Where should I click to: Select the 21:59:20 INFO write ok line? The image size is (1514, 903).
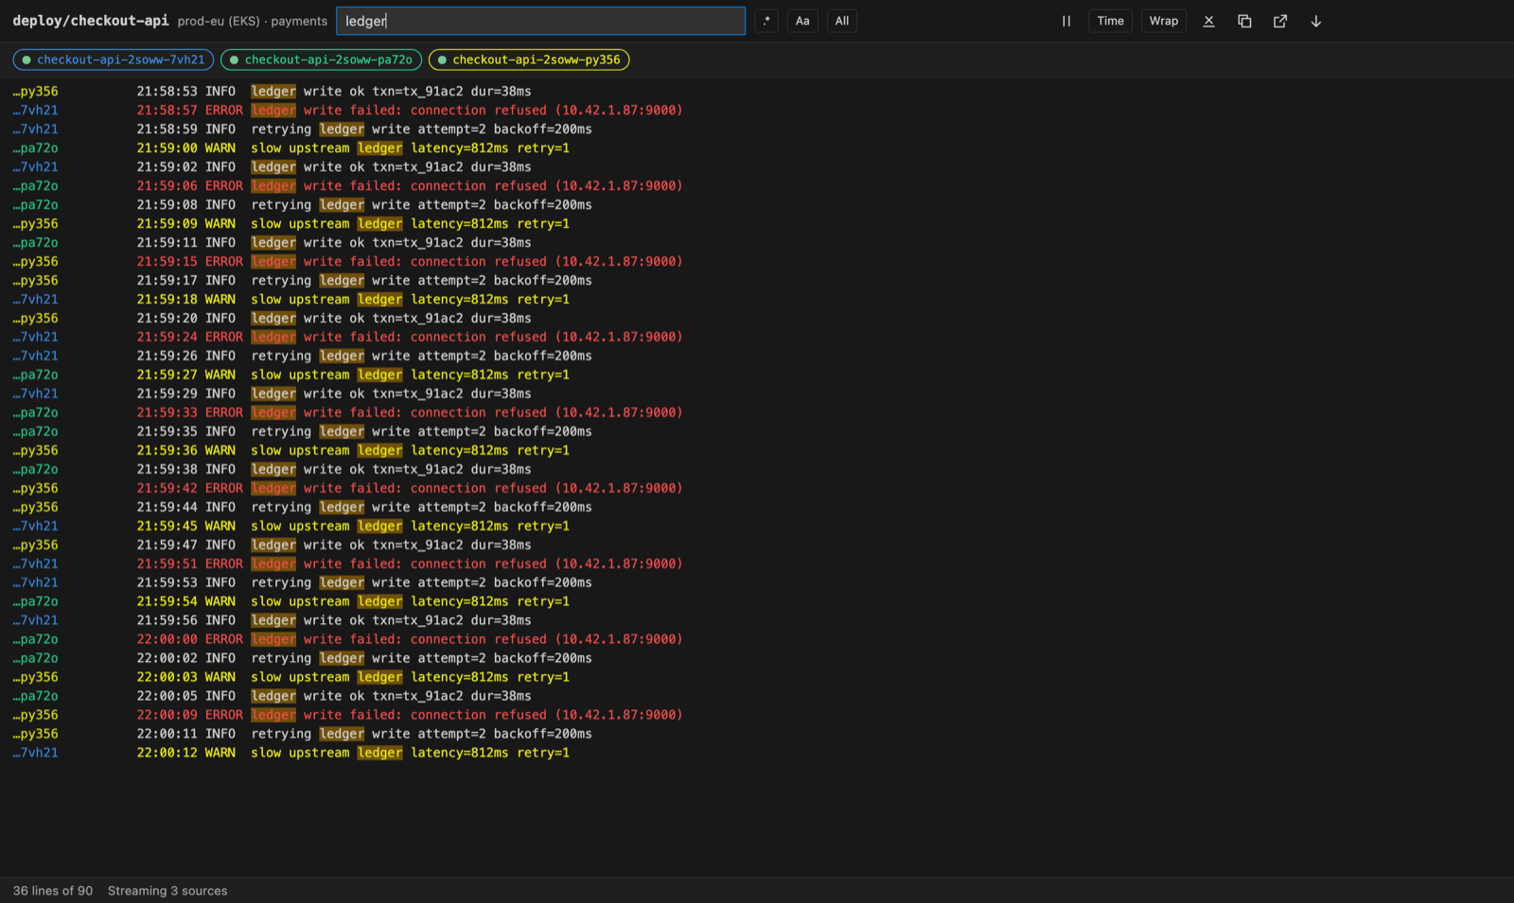tap(757, 319)
